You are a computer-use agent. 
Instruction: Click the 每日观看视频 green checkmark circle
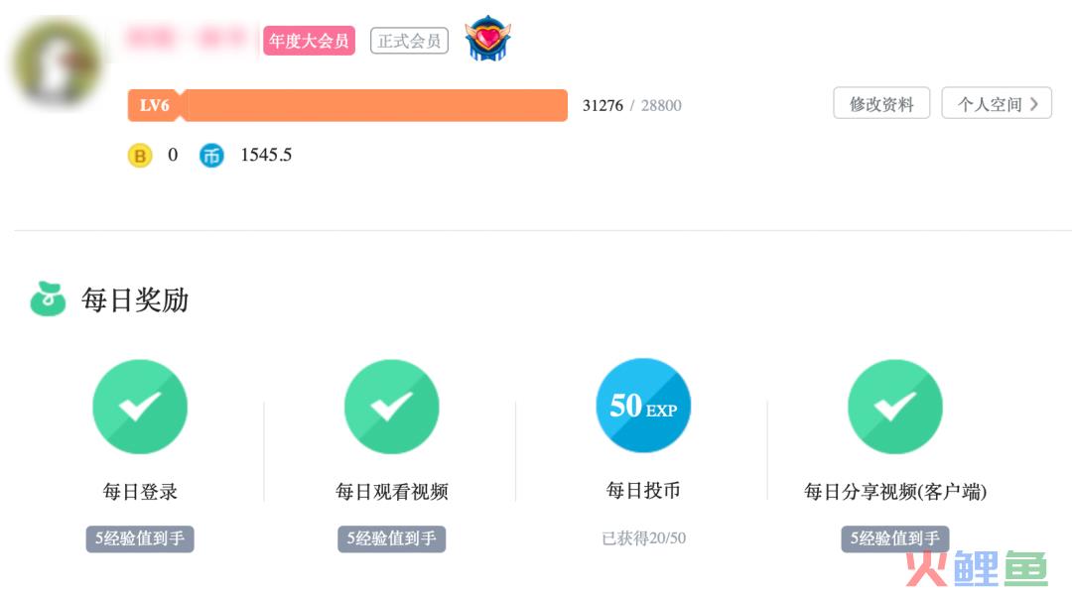[392, 407]
